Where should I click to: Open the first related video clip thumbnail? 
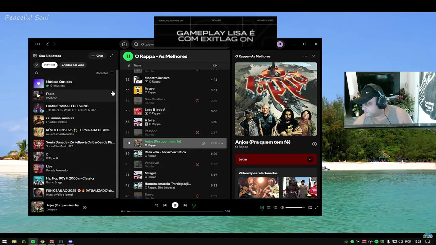coord(259,187)
